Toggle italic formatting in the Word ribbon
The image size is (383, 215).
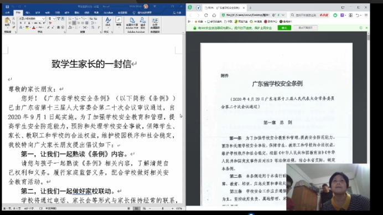point(25,23)
